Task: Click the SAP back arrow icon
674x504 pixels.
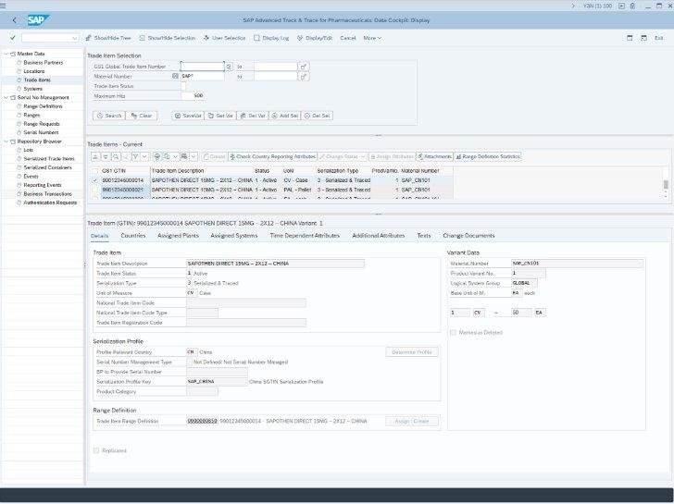Action: (x=14, y=20)
